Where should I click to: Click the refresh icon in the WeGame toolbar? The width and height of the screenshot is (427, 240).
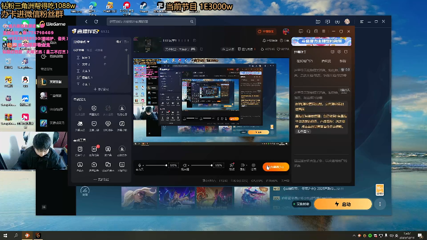point(96,21)
